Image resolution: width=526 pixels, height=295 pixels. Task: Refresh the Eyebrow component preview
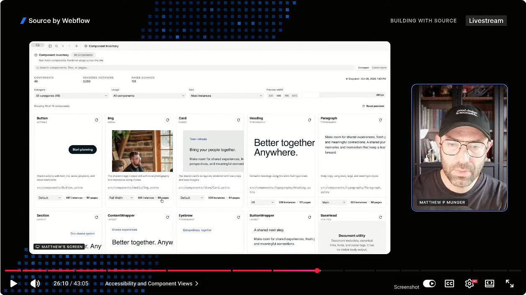point(239,217)
